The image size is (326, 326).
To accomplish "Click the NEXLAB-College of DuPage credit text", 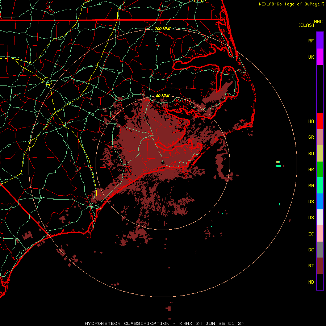I will coord(289,4).
